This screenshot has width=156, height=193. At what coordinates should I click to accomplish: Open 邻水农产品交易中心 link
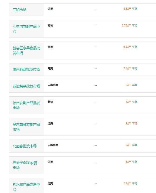pos(26,187)
